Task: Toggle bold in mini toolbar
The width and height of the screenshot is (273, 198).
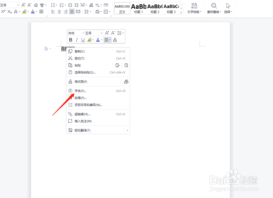Action: (71, 40)
